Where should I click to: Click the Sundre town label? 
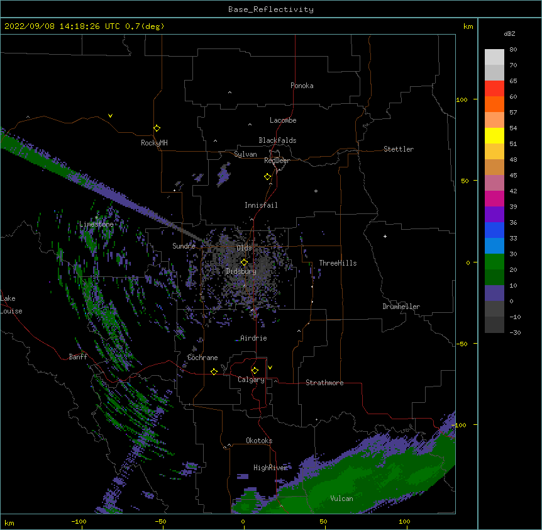pyautogui.click(x=184, y=246)
